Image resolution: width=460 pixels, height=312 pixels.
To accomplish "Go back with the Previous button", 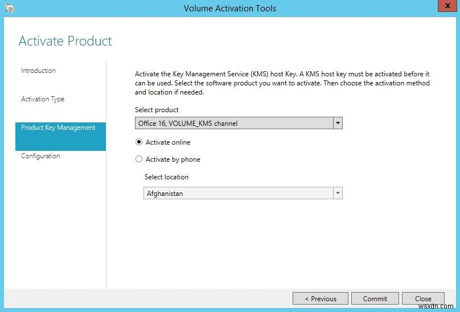I will click(320, 298).
